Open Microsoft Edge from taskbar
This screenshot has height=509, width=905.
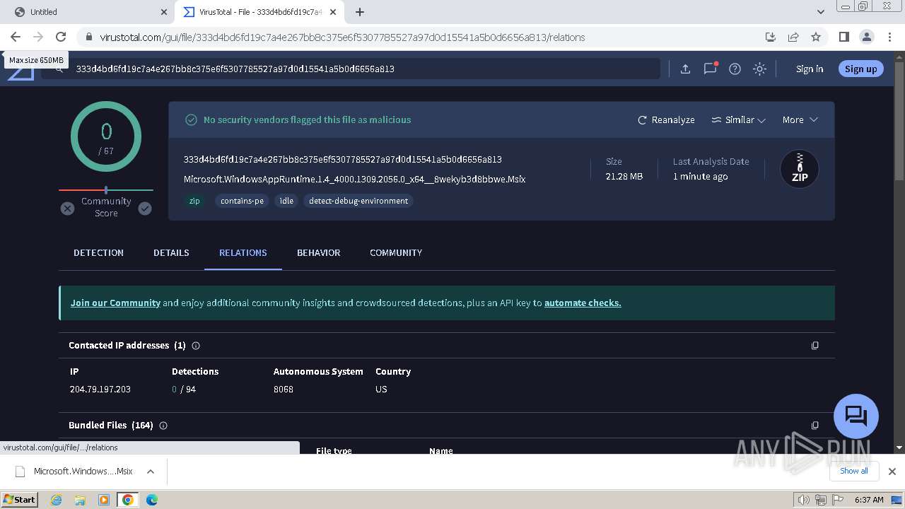tap(151, 500)
